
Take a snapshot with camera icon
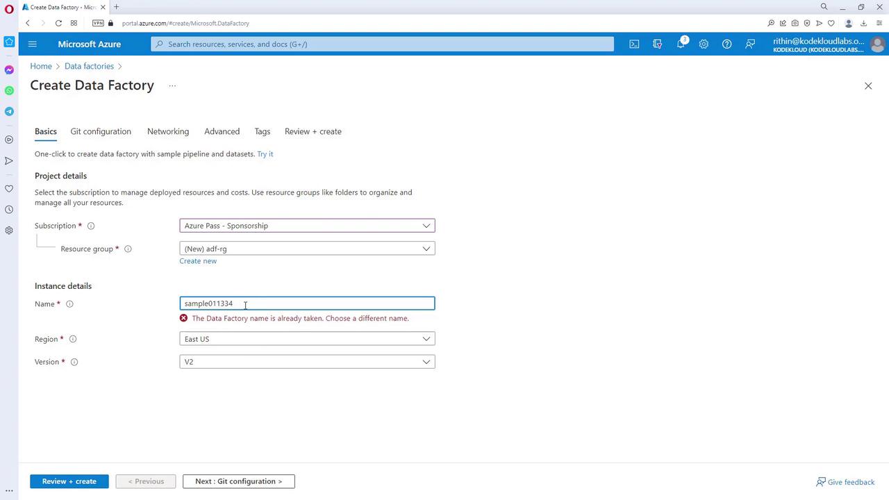795,23
